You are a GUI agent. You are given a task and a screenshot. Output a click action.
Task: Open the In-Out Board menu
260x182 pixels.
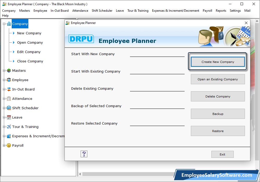(60, 11)
